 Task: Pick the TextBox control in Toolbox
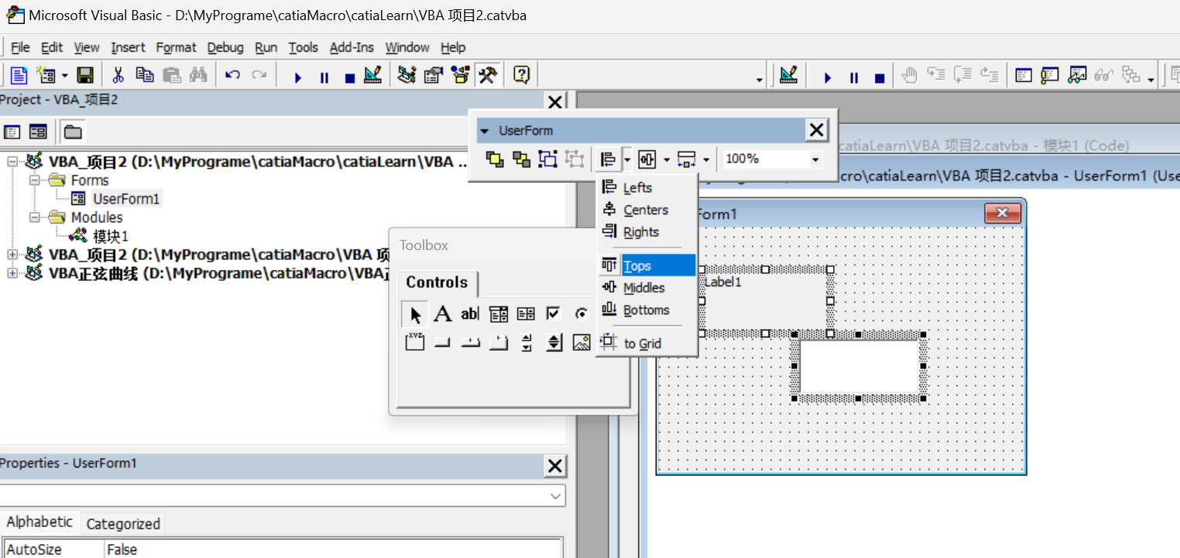(470, 314)
